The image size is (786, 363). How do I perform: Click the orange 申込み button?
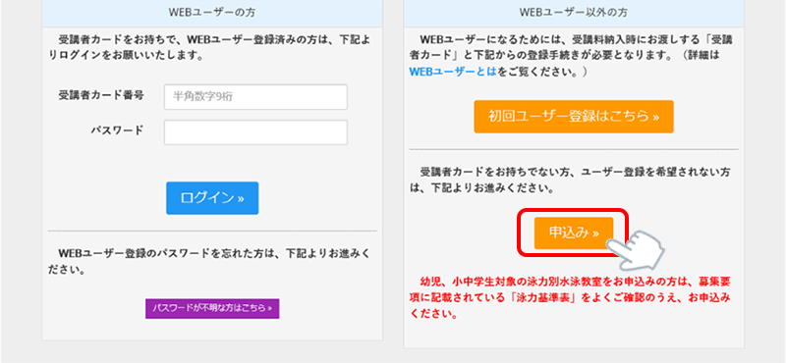click(574, 233)
